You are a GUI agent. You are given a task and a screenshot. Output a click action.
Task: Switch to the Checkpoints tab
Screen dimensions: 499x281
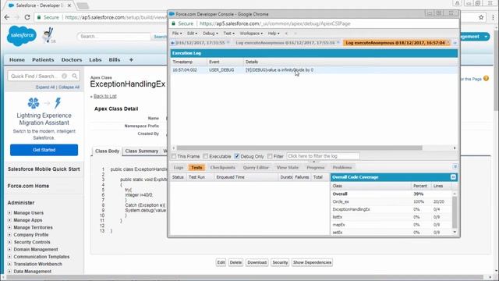[222, 167]
